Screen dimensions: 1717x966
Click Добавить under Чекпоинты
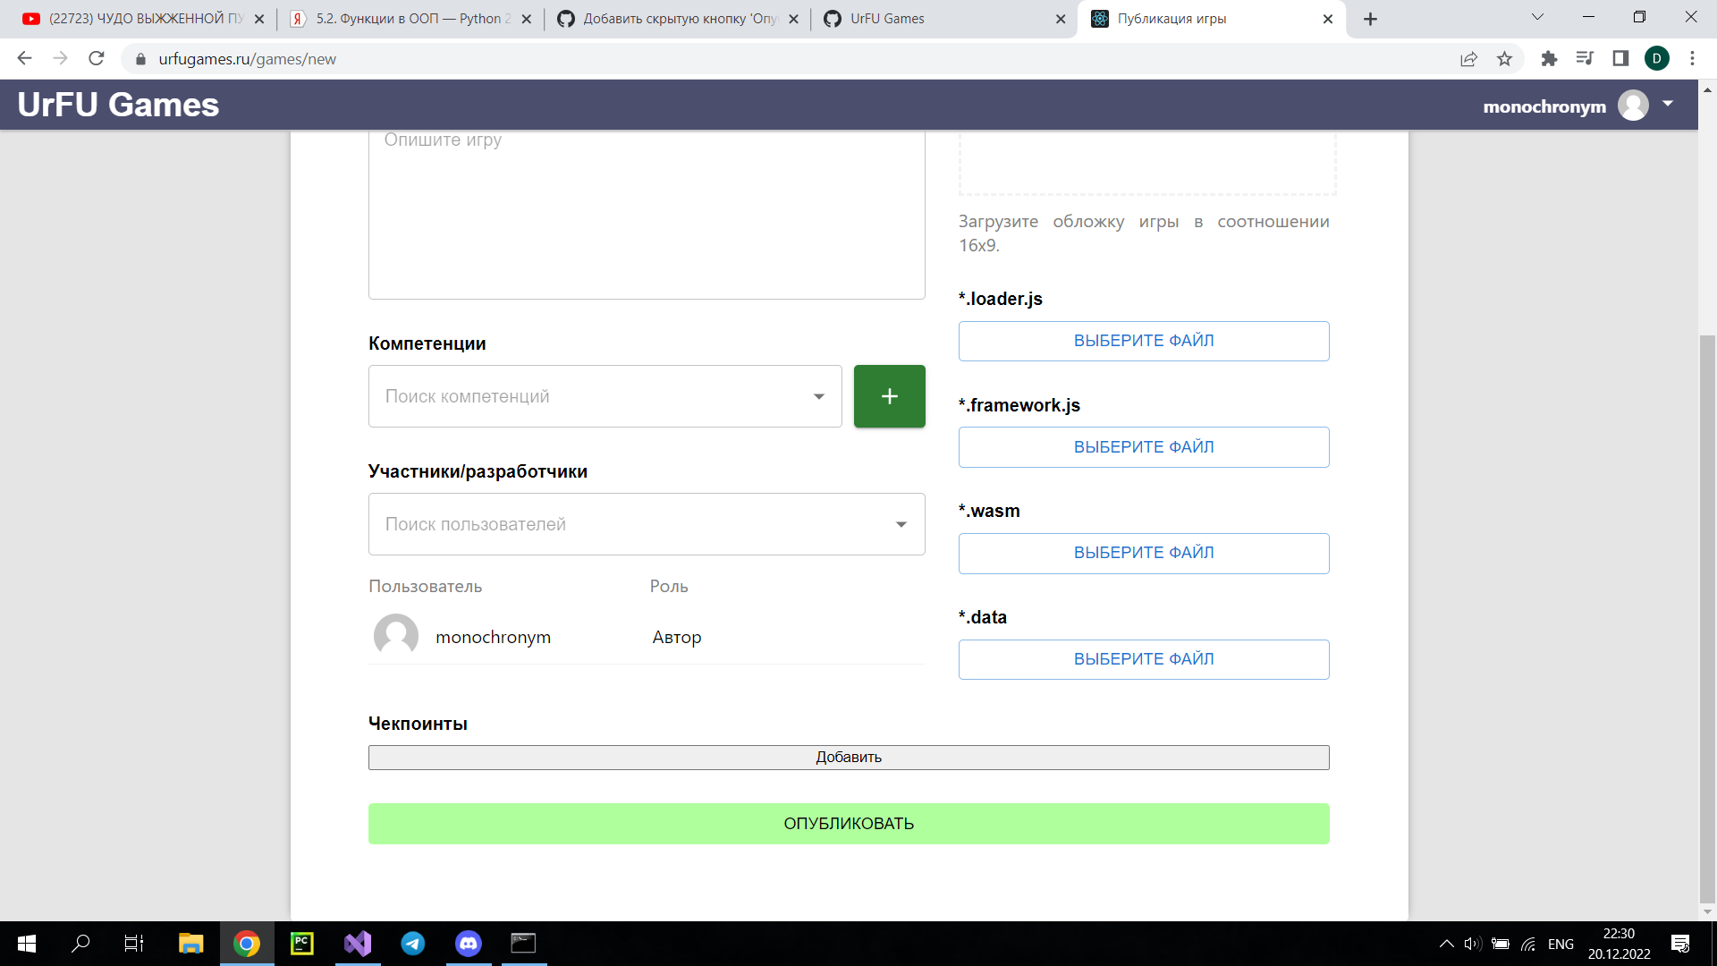point(849,757)
